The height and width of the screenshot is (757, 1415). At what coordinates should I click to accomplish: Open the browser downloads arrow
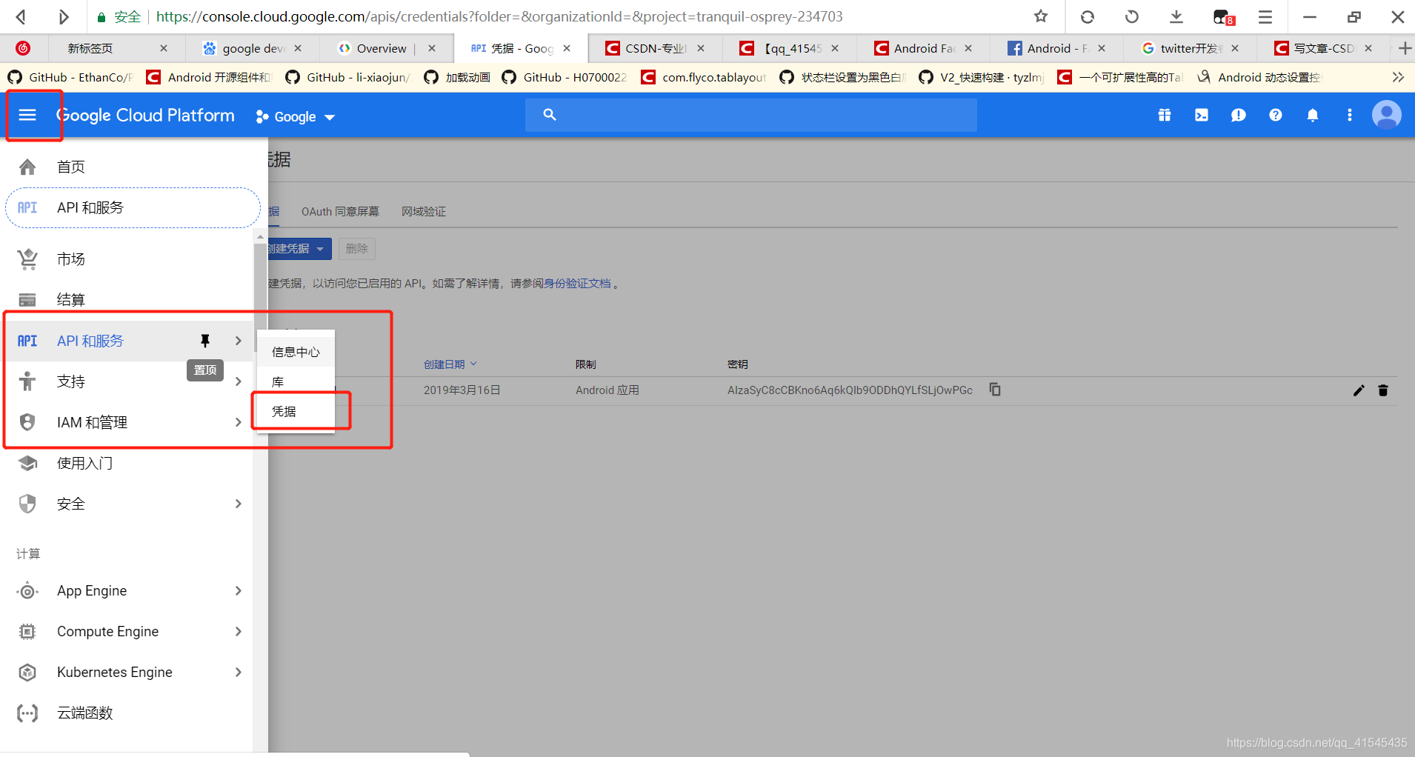1176,16
